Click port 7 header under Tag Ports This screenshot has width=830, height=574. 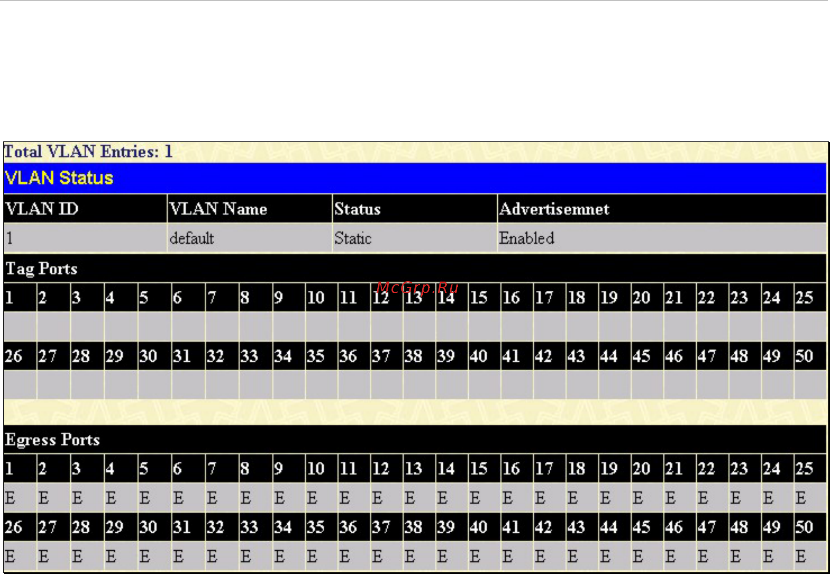coord(222,297)
